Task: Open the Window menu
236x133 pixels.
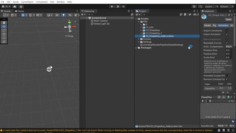Action: tap(60, 2)
